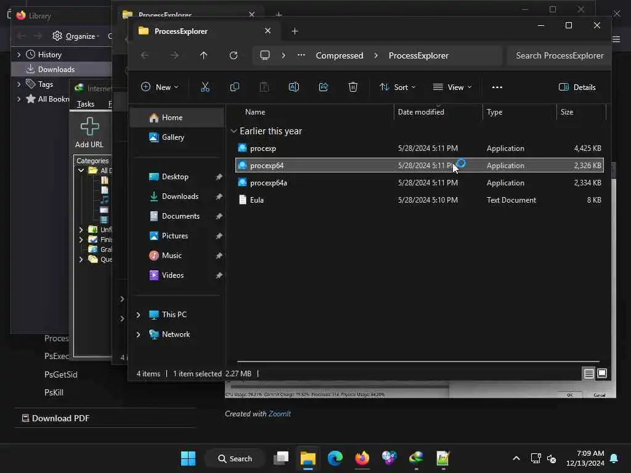
Task: Click the Back arrow in File Explorer
Action: pyautogui.click(x=144, y=55)
